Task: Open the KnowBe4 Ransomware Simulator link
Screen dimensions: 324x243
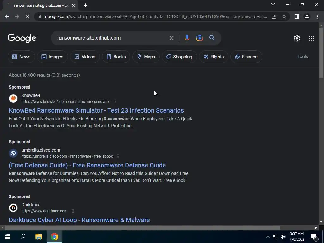Action: [x=96, y=110]
